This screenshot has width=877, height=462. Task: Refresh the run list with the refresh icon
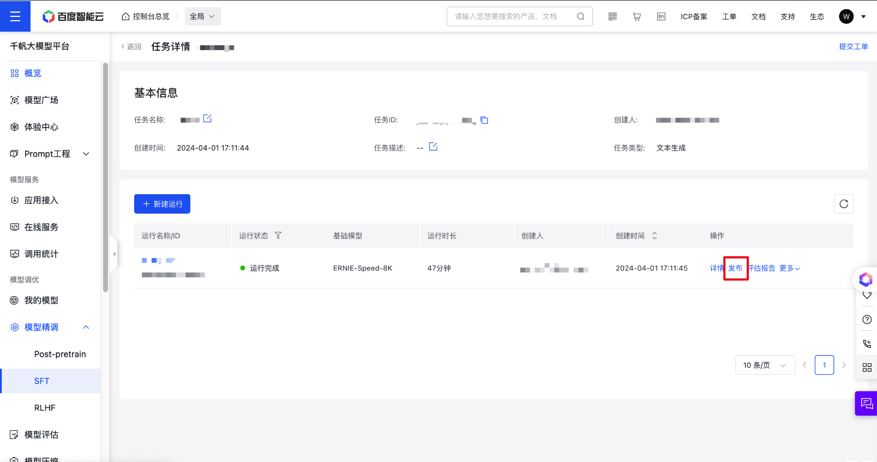844,204
